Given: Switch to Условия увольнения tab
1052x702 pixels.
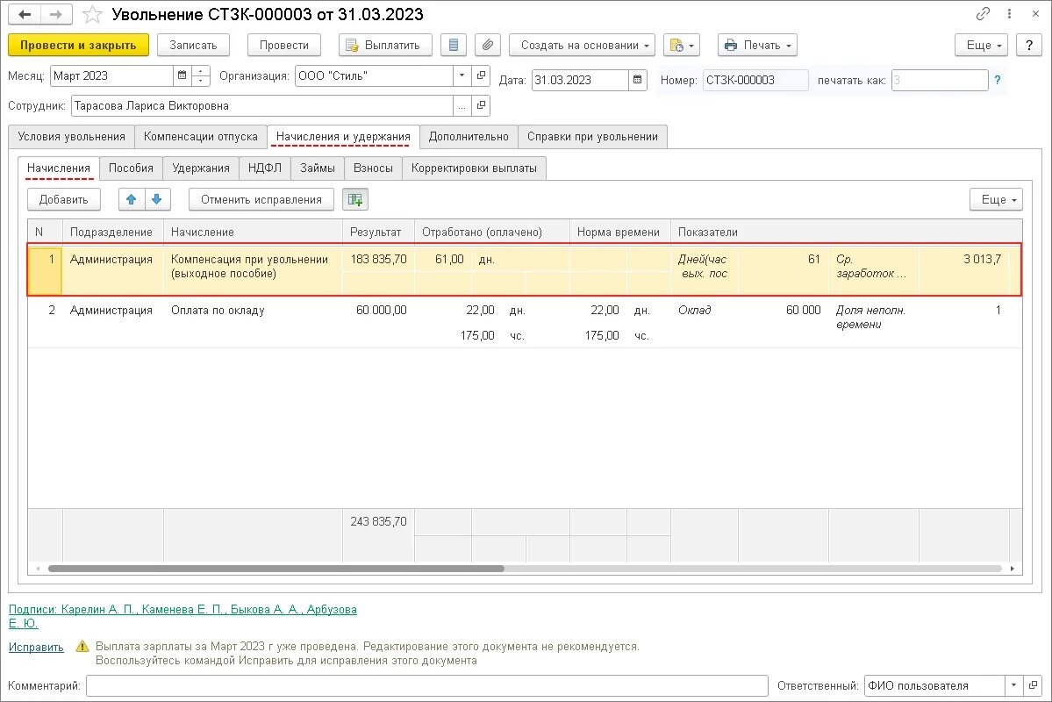Looking at the screenshot, I should point(72,136).
